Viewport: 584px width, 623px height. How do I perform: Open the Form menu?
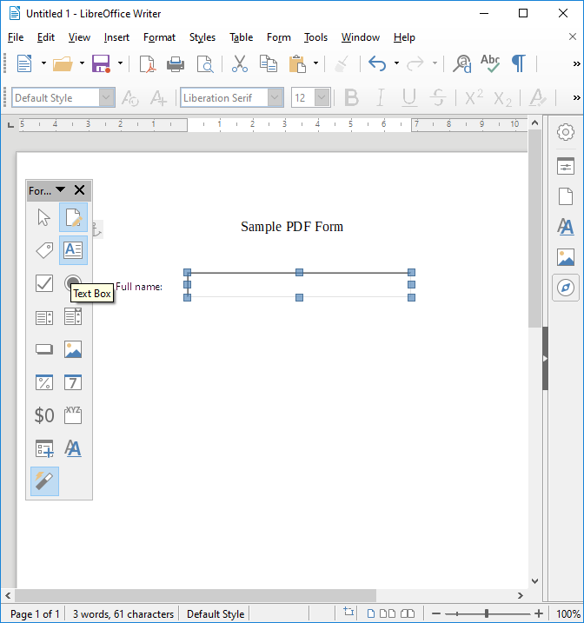coord(279,37)
